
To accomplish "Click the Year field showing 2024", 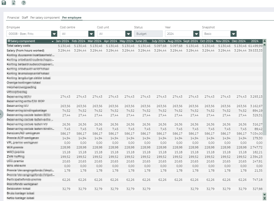I will [179, 34].
